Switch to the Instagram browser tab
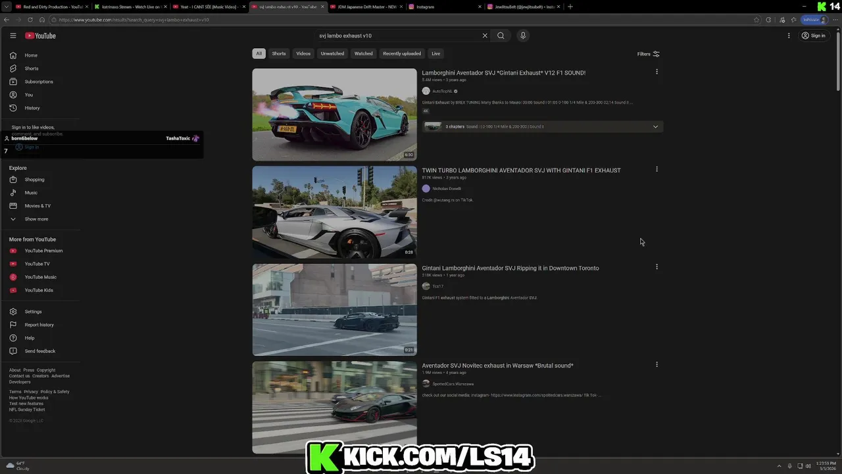This screenshot has width=842, height=474. coord(445,7)
